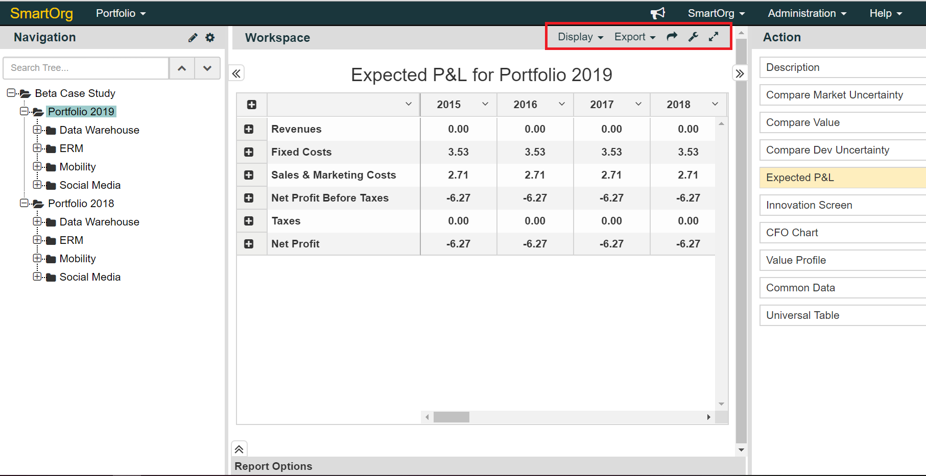Open the Portfolio menu in top bar
The height and width of the screenshot is (476, 926).
(x=121, y=13)
